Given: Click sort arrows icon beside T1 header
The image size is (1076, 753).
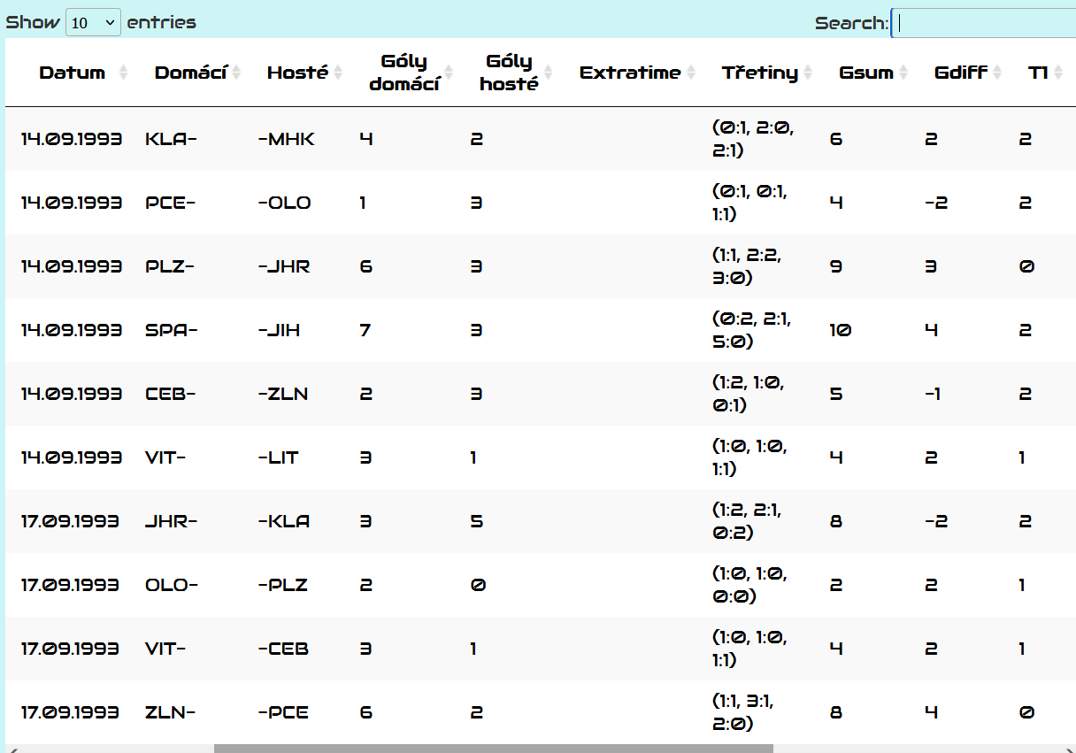Looking at the screenshot, I should (x=1057, y=73).
